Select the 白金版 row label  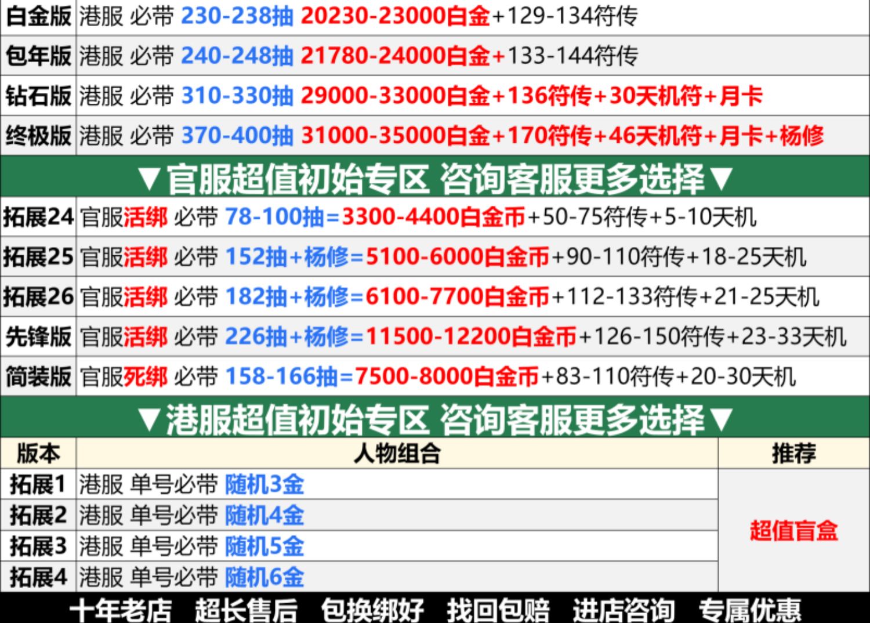tap(38, 16)
